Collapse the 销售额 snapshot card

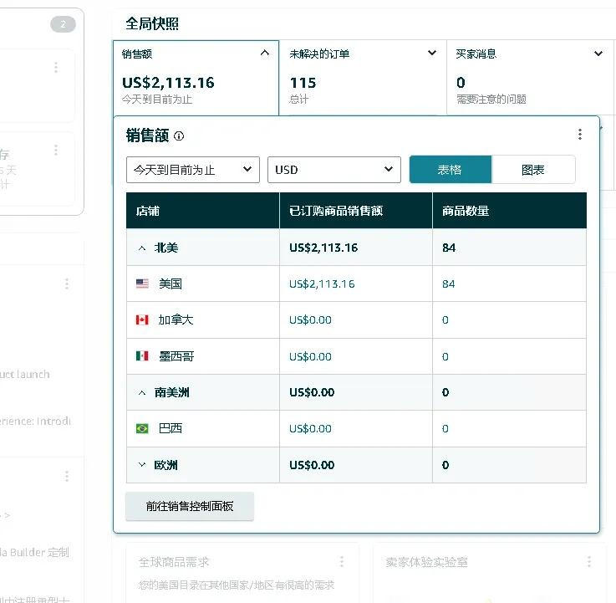pyautogui.click(x=265, y=53)
